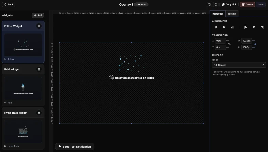Viewport: 268px width, 152px height.
Task: Click the Copy Link button
Action: [x=229, y=5]
